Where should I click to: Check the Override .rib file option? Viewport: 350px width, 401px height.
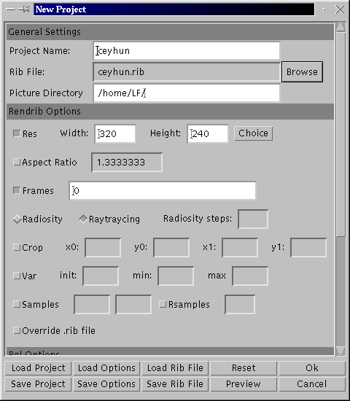(17, 330)
